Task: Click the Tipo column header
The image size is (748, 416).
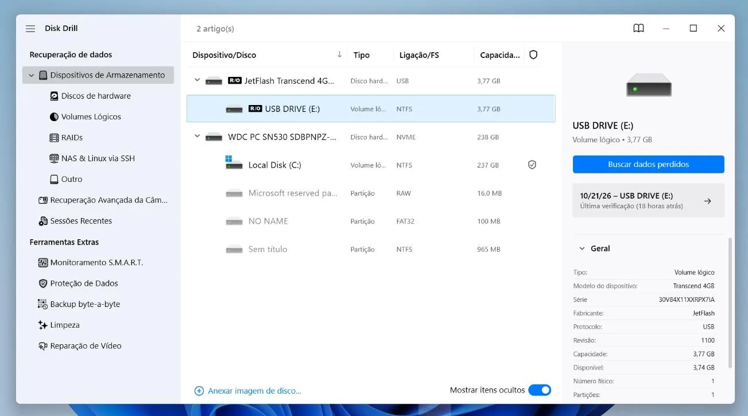Action: point(362,55)
